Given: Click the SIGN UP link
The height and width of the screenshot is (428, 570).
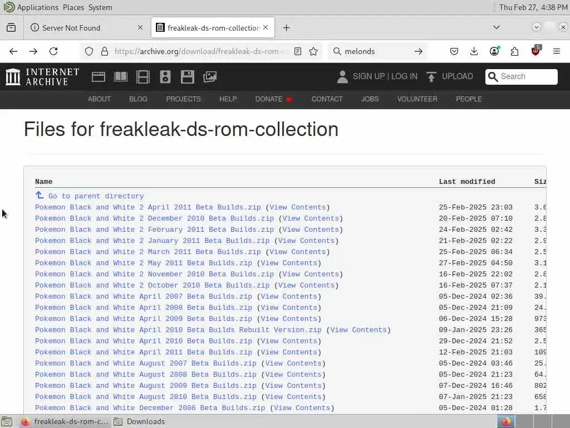Looking at the screenshot, I should pyautogui.click(x=368, y=76).
